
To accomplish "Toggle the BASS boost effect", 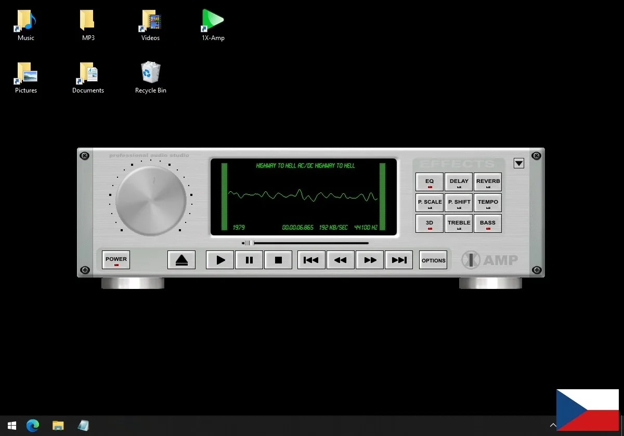I will point(488,223).
